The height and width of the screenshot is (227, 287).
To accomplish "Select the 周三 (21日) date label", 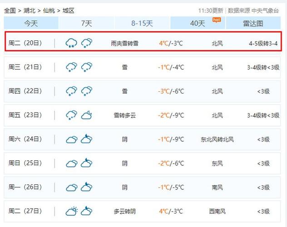I will click(25, 67).
